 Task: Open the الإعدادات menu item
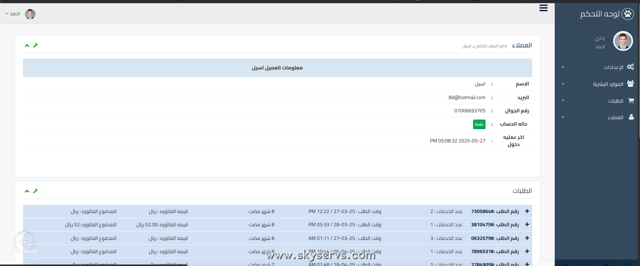point(613,67)
